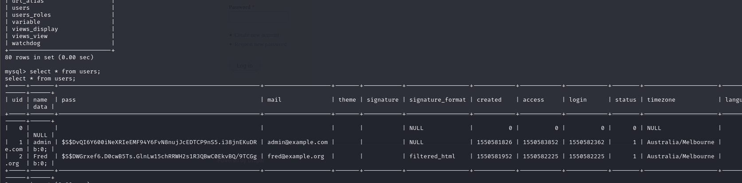Click Fred's password hash value
This screenshot has width=742, height=183.
[x=159, y=156]
